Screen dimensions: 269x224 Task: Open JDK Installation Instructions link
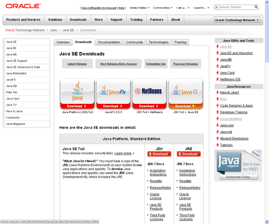[158, 172]
